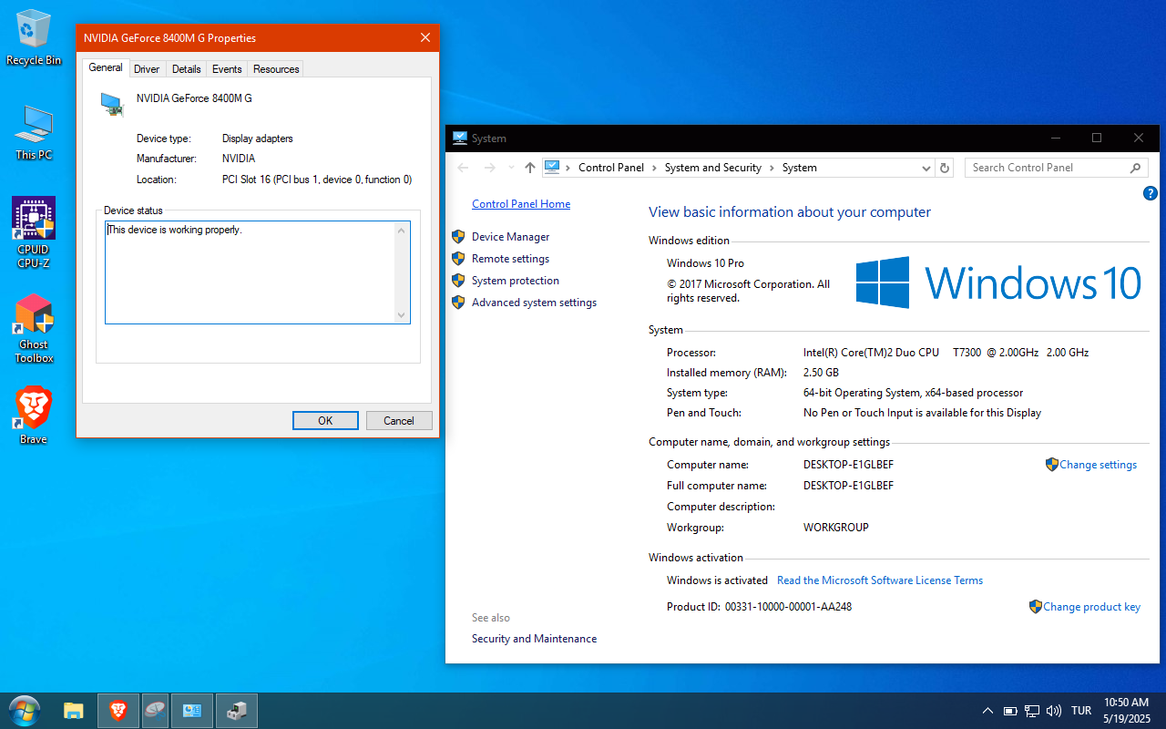Viewport: 1166px width, 729px height.
Task: Expand the chevron before Control Panel breadcrumb
Action: click(x=568, y=168)
